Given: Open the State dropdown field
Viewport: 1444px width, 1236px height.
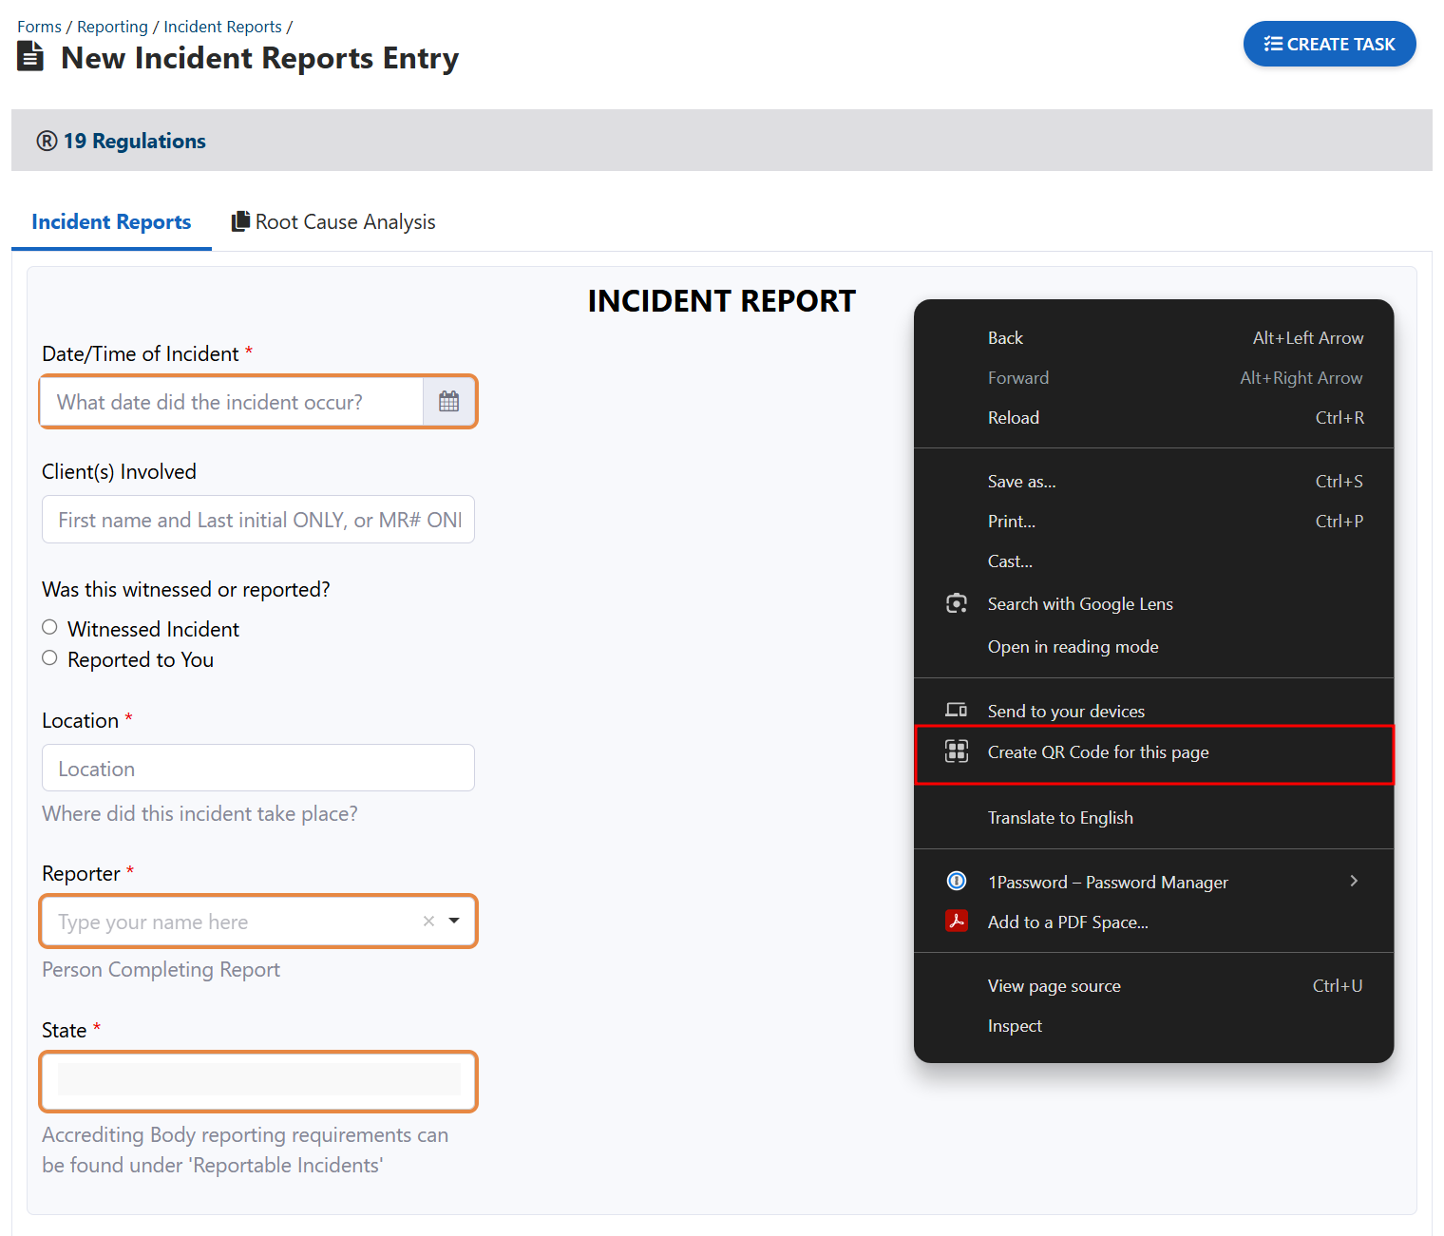Looking at the screenshot, I should pyautogui.click(x=258, y=1080).
